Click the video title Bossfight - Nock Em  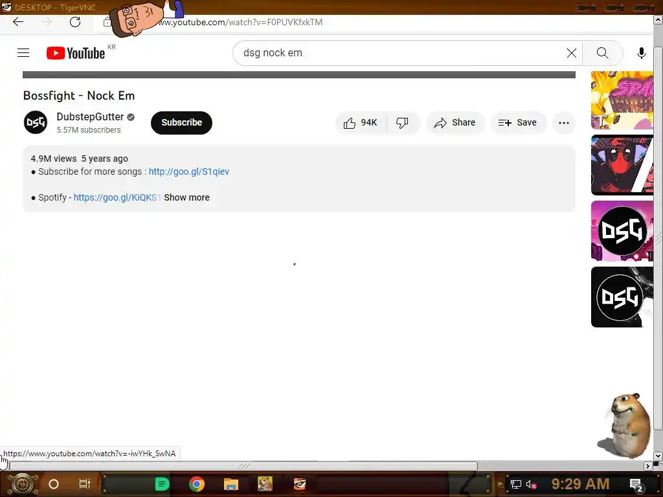[79, 96]
